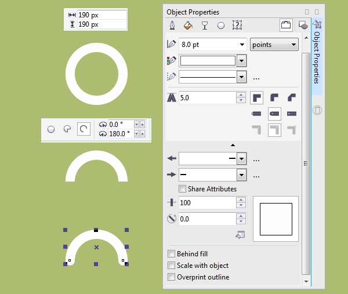Click the starting angle field
Viewport: 348px width, 294px height.
point(121,124)
